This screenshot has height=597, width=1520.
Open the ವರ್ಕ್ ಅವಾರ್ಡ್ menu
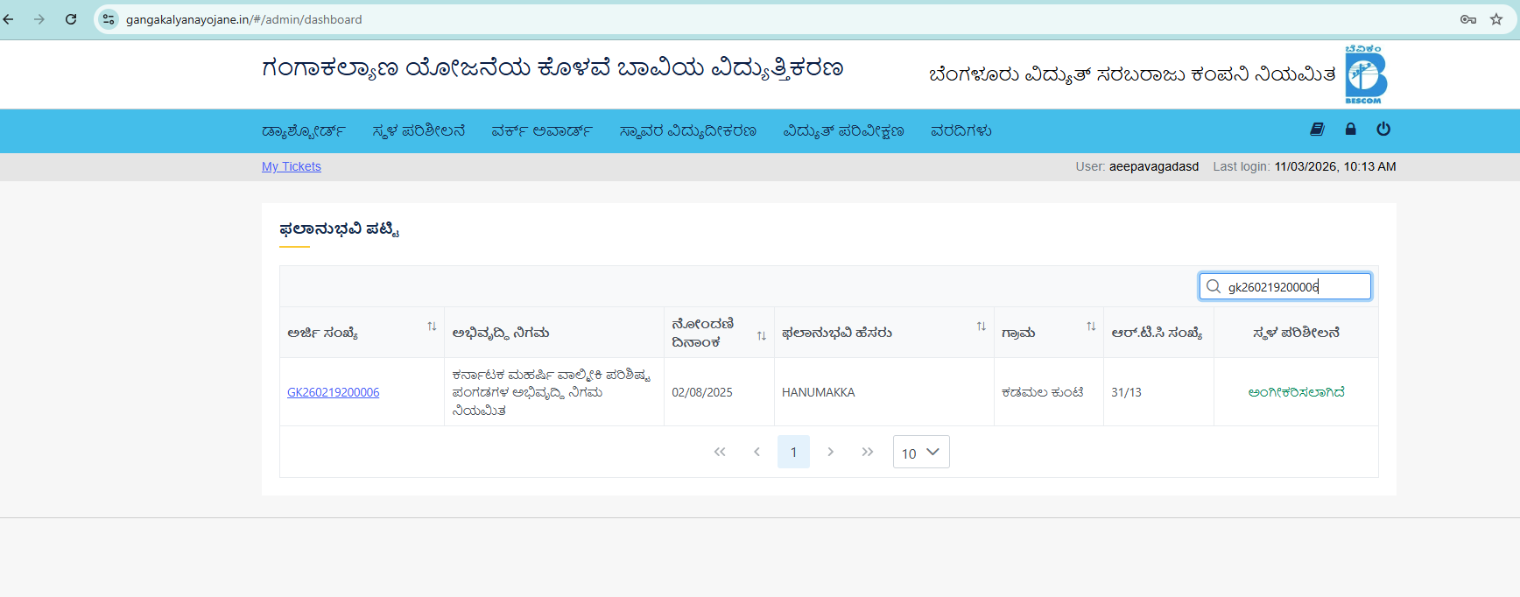(x=541, y=131)
